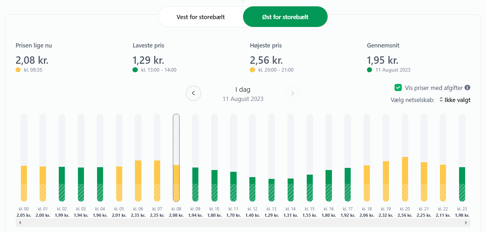Image resolution: width=486 pixels, height=232 pixels.
Task: Uncheck Vis priser med afgifter checkbox
Action: coord(398,87)
